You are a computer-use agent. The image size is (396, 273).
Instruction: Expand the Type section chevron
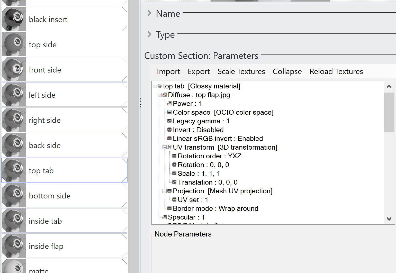point(149,34)
